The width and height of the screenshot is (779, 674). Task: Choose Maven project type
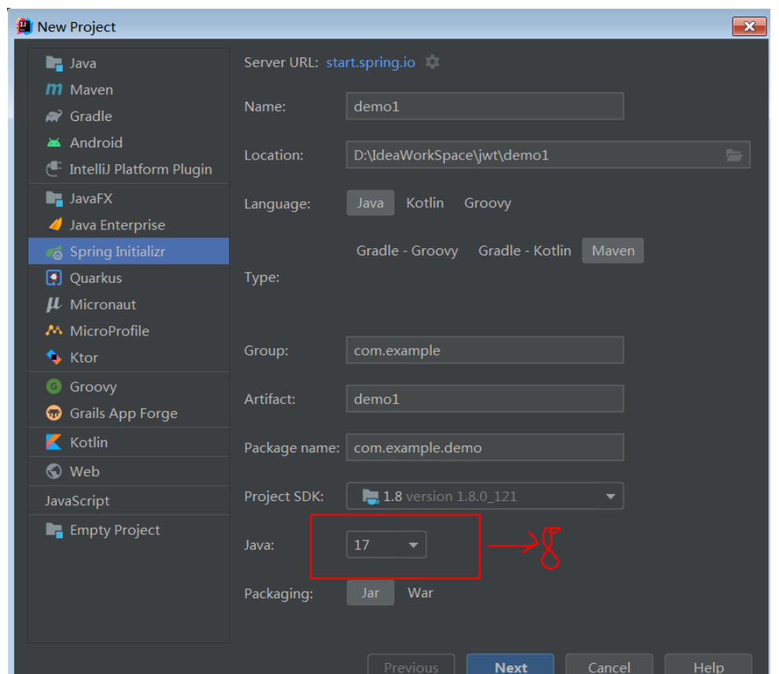(613, 251)
